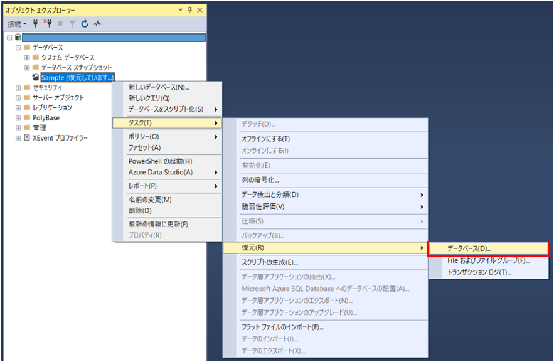Viewport: 554px width, 362px height.
Task: Select the データベース スナップショット folder icon
Action: (36, 67)
